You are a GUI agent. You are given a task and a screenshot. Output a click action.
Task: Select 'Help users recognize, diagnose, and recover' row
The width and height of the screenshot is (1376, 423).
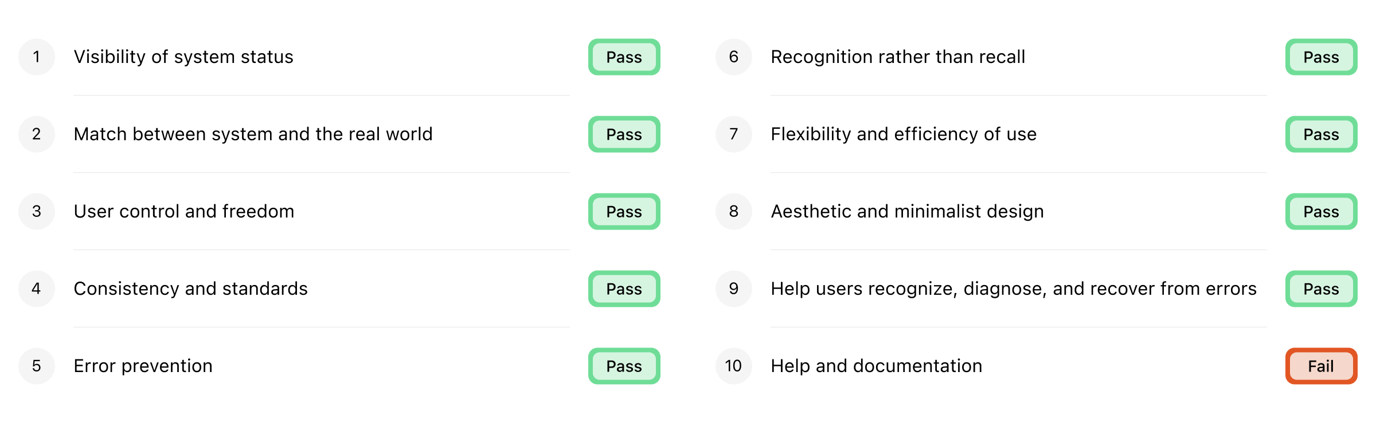[1037, 289]
